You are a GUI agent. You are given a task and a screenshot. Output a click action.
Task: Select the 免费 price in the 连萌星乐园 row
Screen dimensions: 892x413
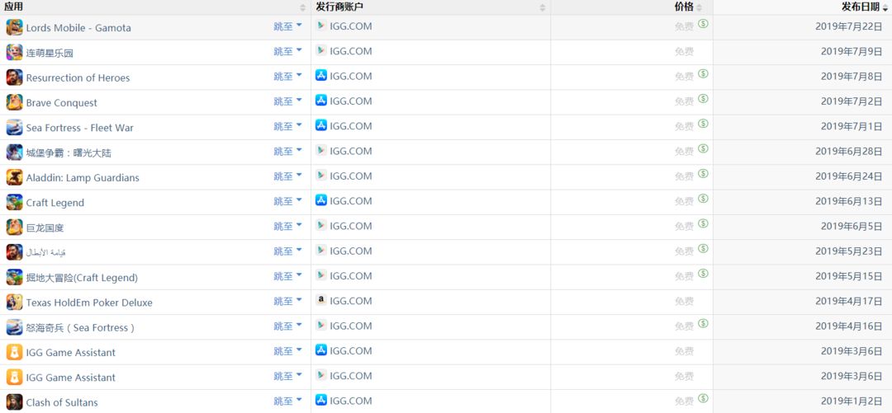pyautogui.click(x=685, y=52)
